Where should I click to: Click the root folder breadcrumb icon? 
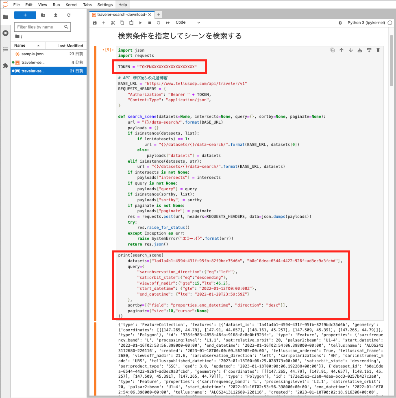(17, 36)
